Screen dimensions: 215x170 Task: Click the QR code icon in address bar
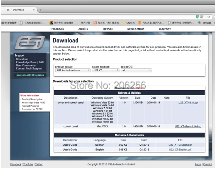point(202,17)
